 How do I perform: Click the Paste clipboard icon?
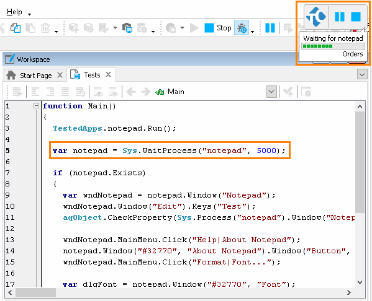30,28
